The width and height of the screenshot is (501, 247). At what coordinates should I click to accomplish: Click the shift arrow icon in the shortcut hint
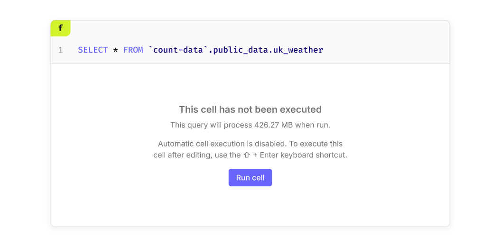point(246,156)
